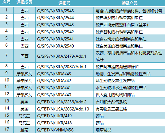This screenshot has height=133, width=165.
Task: Click product 源自智利的石榴果实和果仁
Action: point(119,32)
